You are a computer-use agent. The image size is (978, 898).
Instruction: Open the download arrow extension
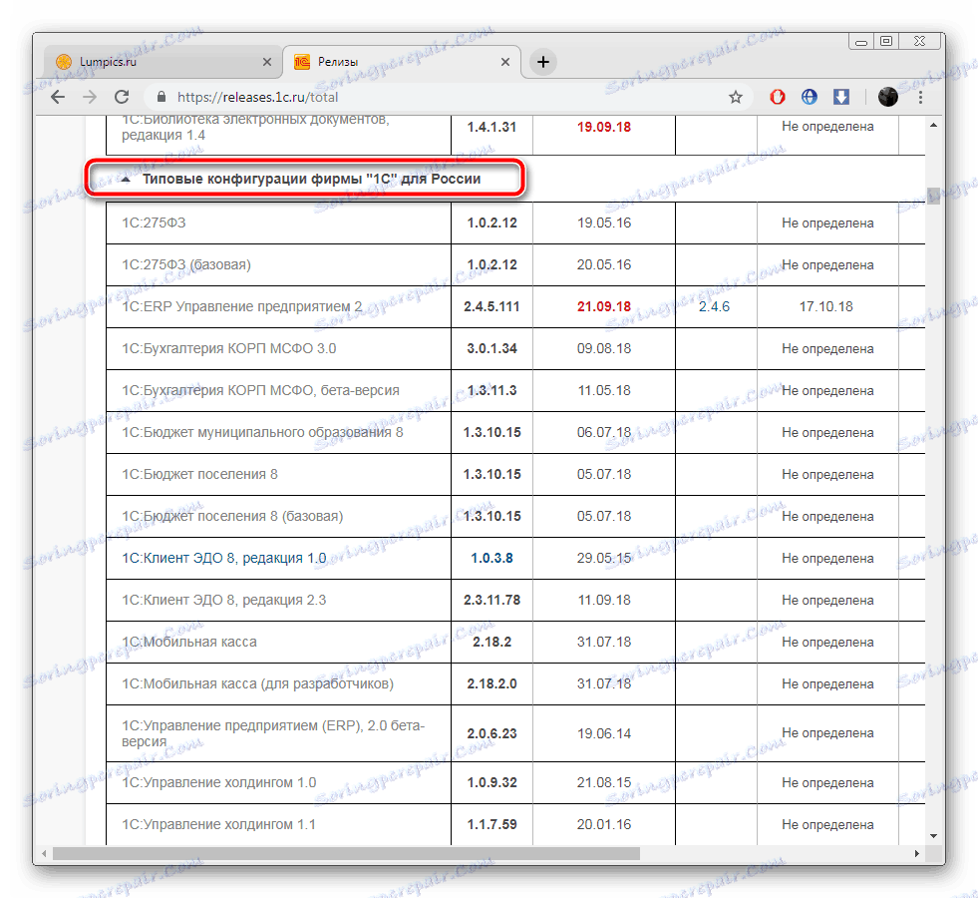(x=840, y=97)
